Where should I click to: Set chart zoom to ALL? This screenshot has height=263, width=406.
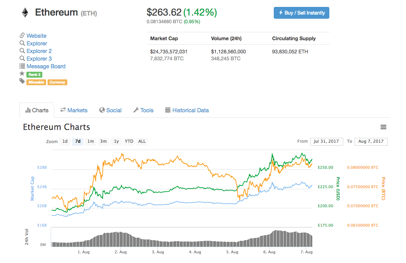pyautogui.click(x=142, y=141)
